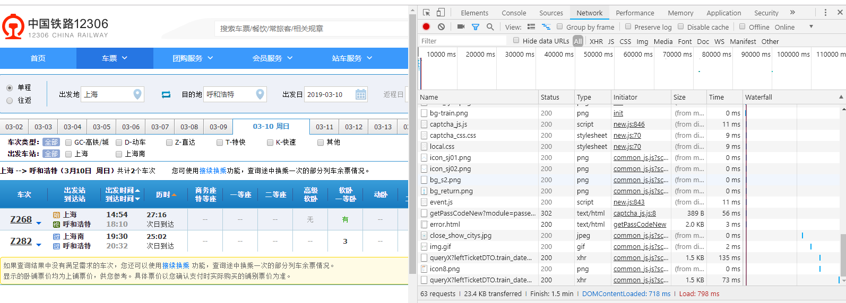Check the 上海南 departure station box

click(x=119, y=154)
